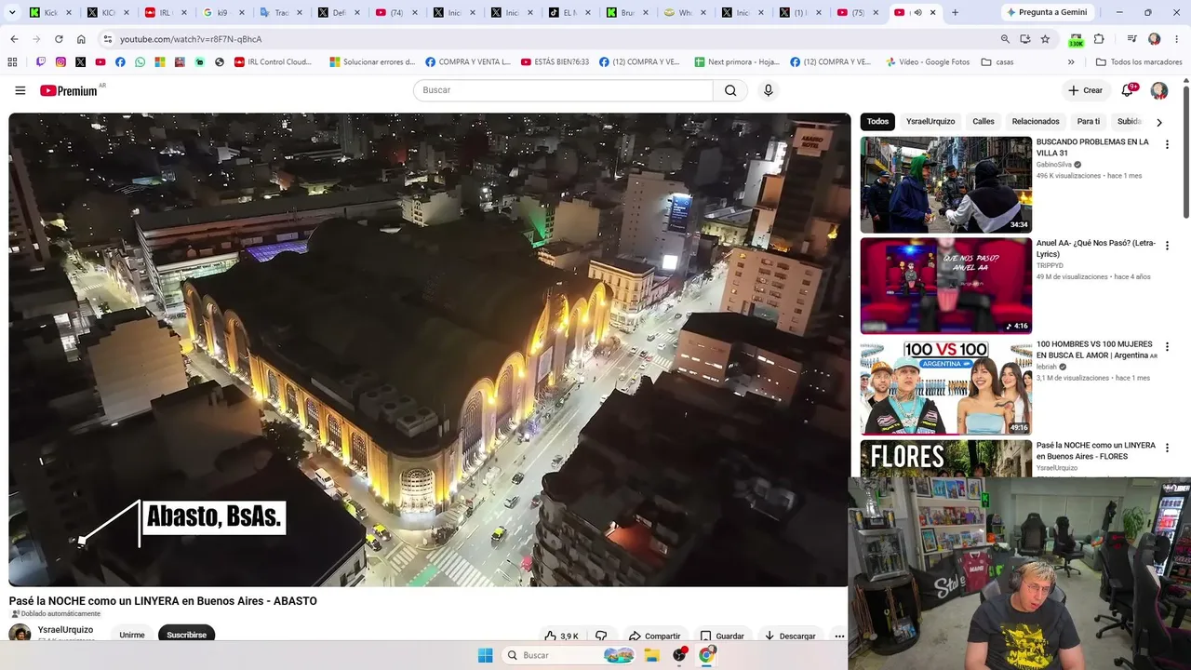Open the Crear menu
Image resolution: width=1191 pixels, height=670 pixels.
1085,90
